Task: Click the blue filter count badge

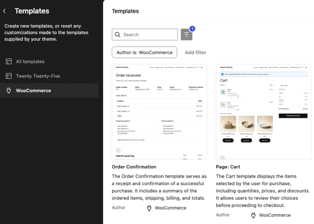Action: (x=192, y=29)
